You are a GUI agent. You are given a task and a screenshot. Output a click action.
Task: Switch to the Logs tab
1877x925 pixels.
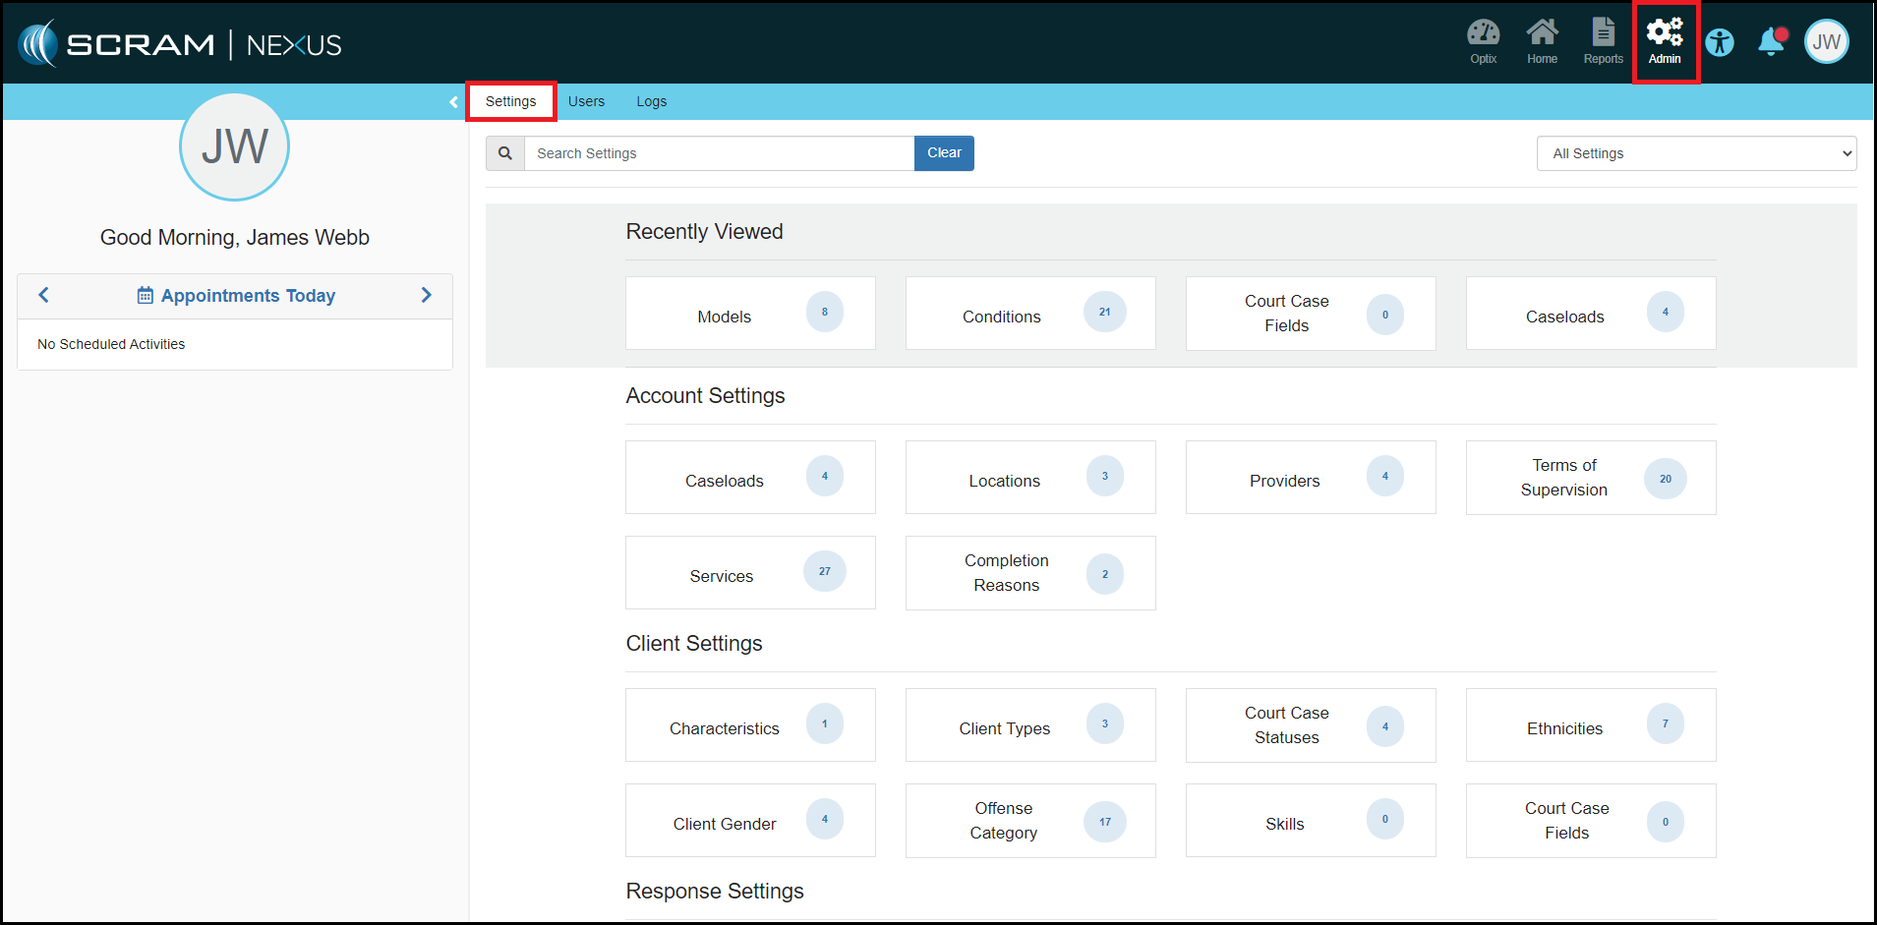pos(651,101)
